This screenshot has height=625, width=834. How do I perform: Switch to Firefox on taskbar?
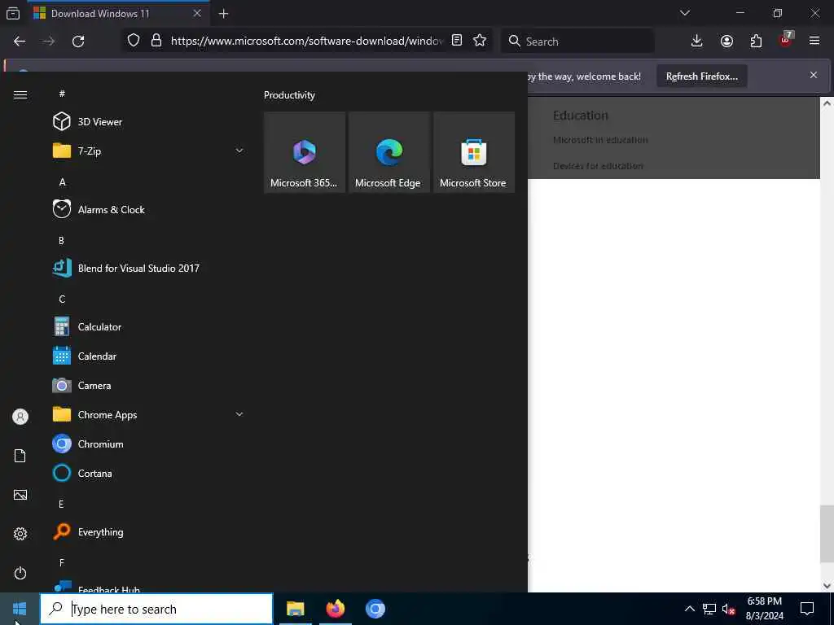(x=335, y=609)
